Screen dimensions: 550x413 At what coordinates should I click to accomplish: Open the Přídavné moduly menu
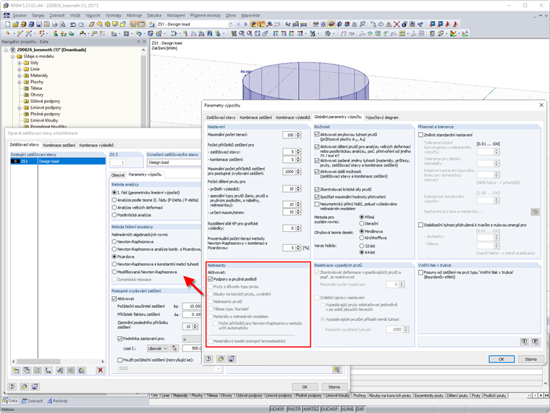(x=206, y=15)
